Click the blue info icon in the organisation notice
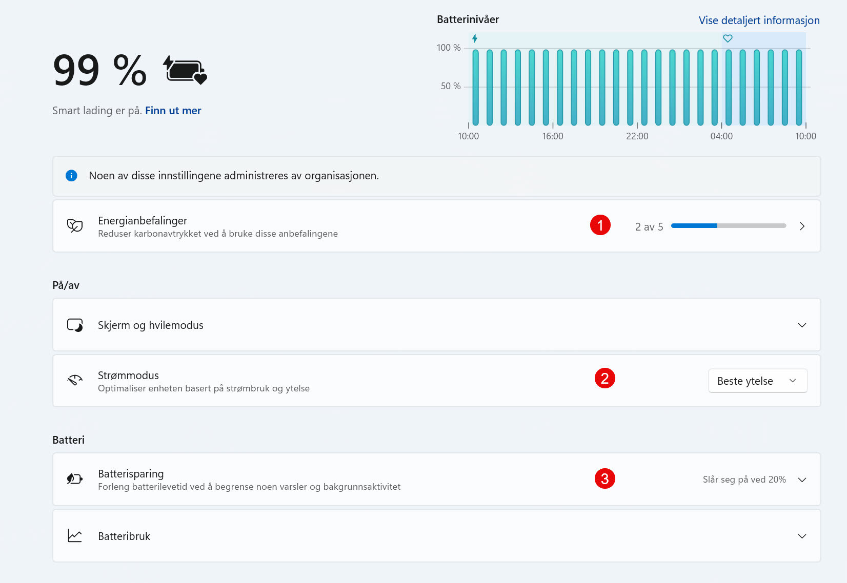 [71, 176]
